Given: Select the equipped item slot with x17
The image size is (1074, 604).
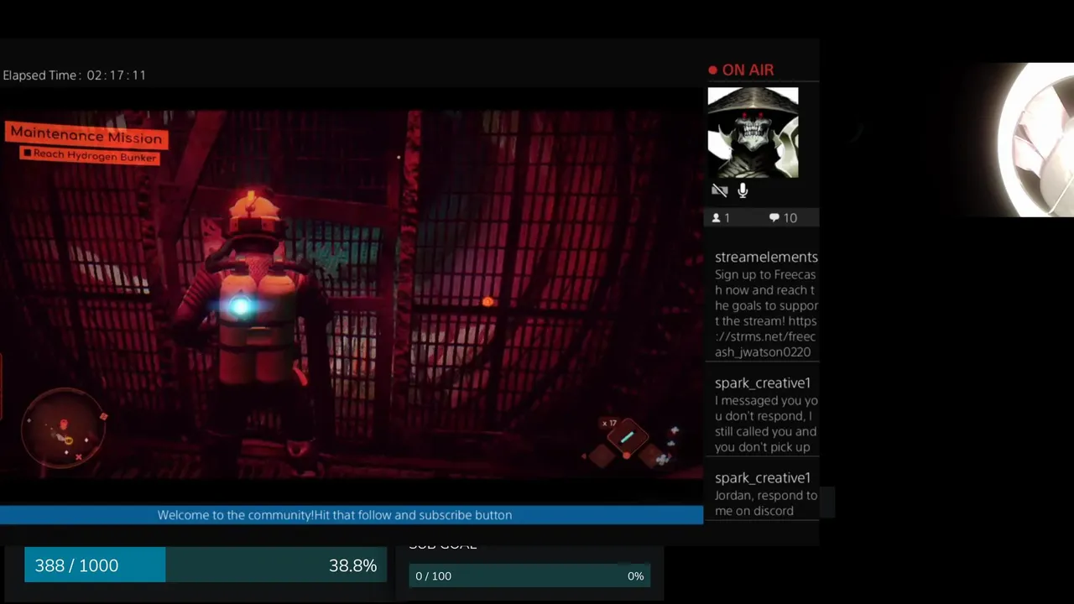Looking at the screenshot, I should (x=627, y=437).
